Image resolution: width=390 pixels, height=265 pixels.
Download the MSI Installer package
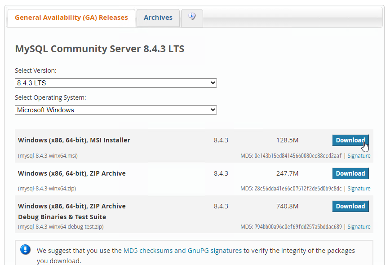point(350,140)
